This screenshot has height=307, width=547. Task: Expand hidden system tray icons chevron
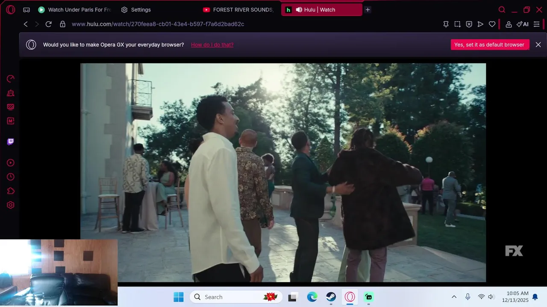click(x=454, y=297)
